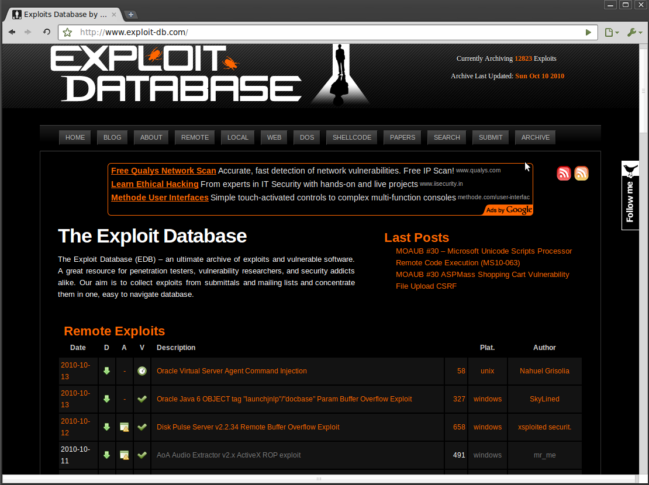
Task: Click the green Go arrow in address bar
Action: coord(588,32)
